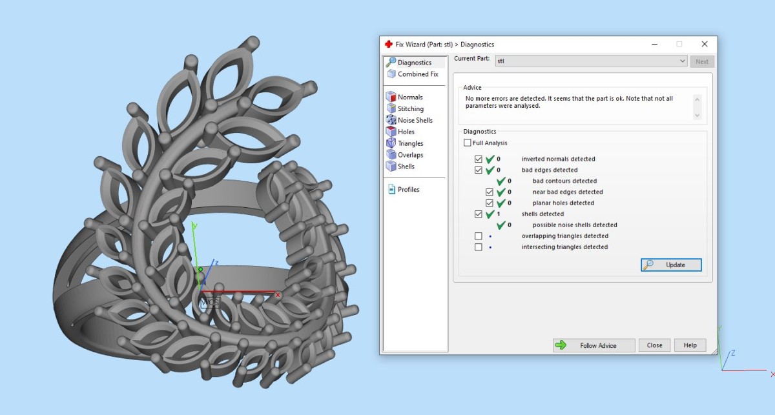Open the Profiles page
Image resolution: width=775 pixels, height=415 pixels.
click(x=408, y=190)
